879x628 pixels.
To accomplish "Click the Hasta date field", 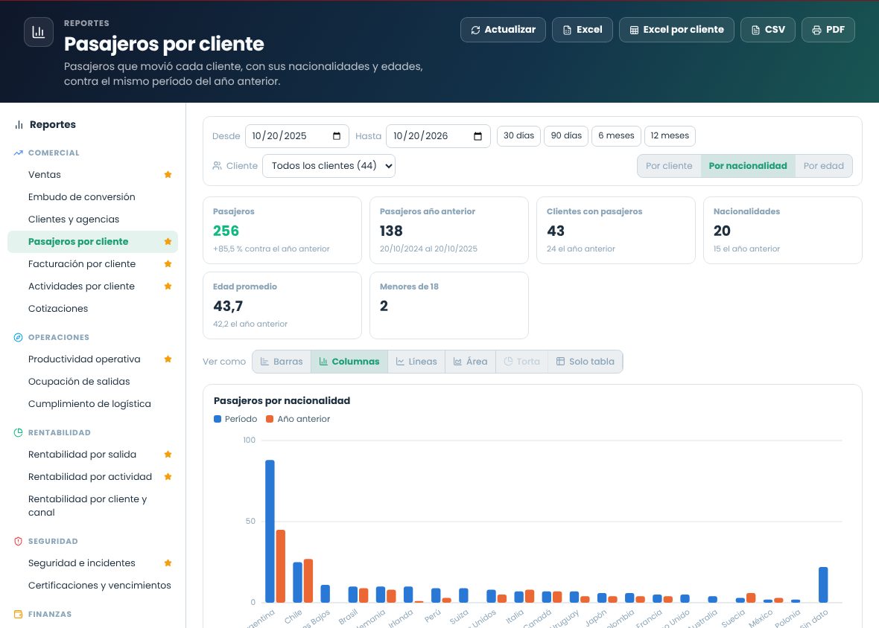I will tap(438, 136).
